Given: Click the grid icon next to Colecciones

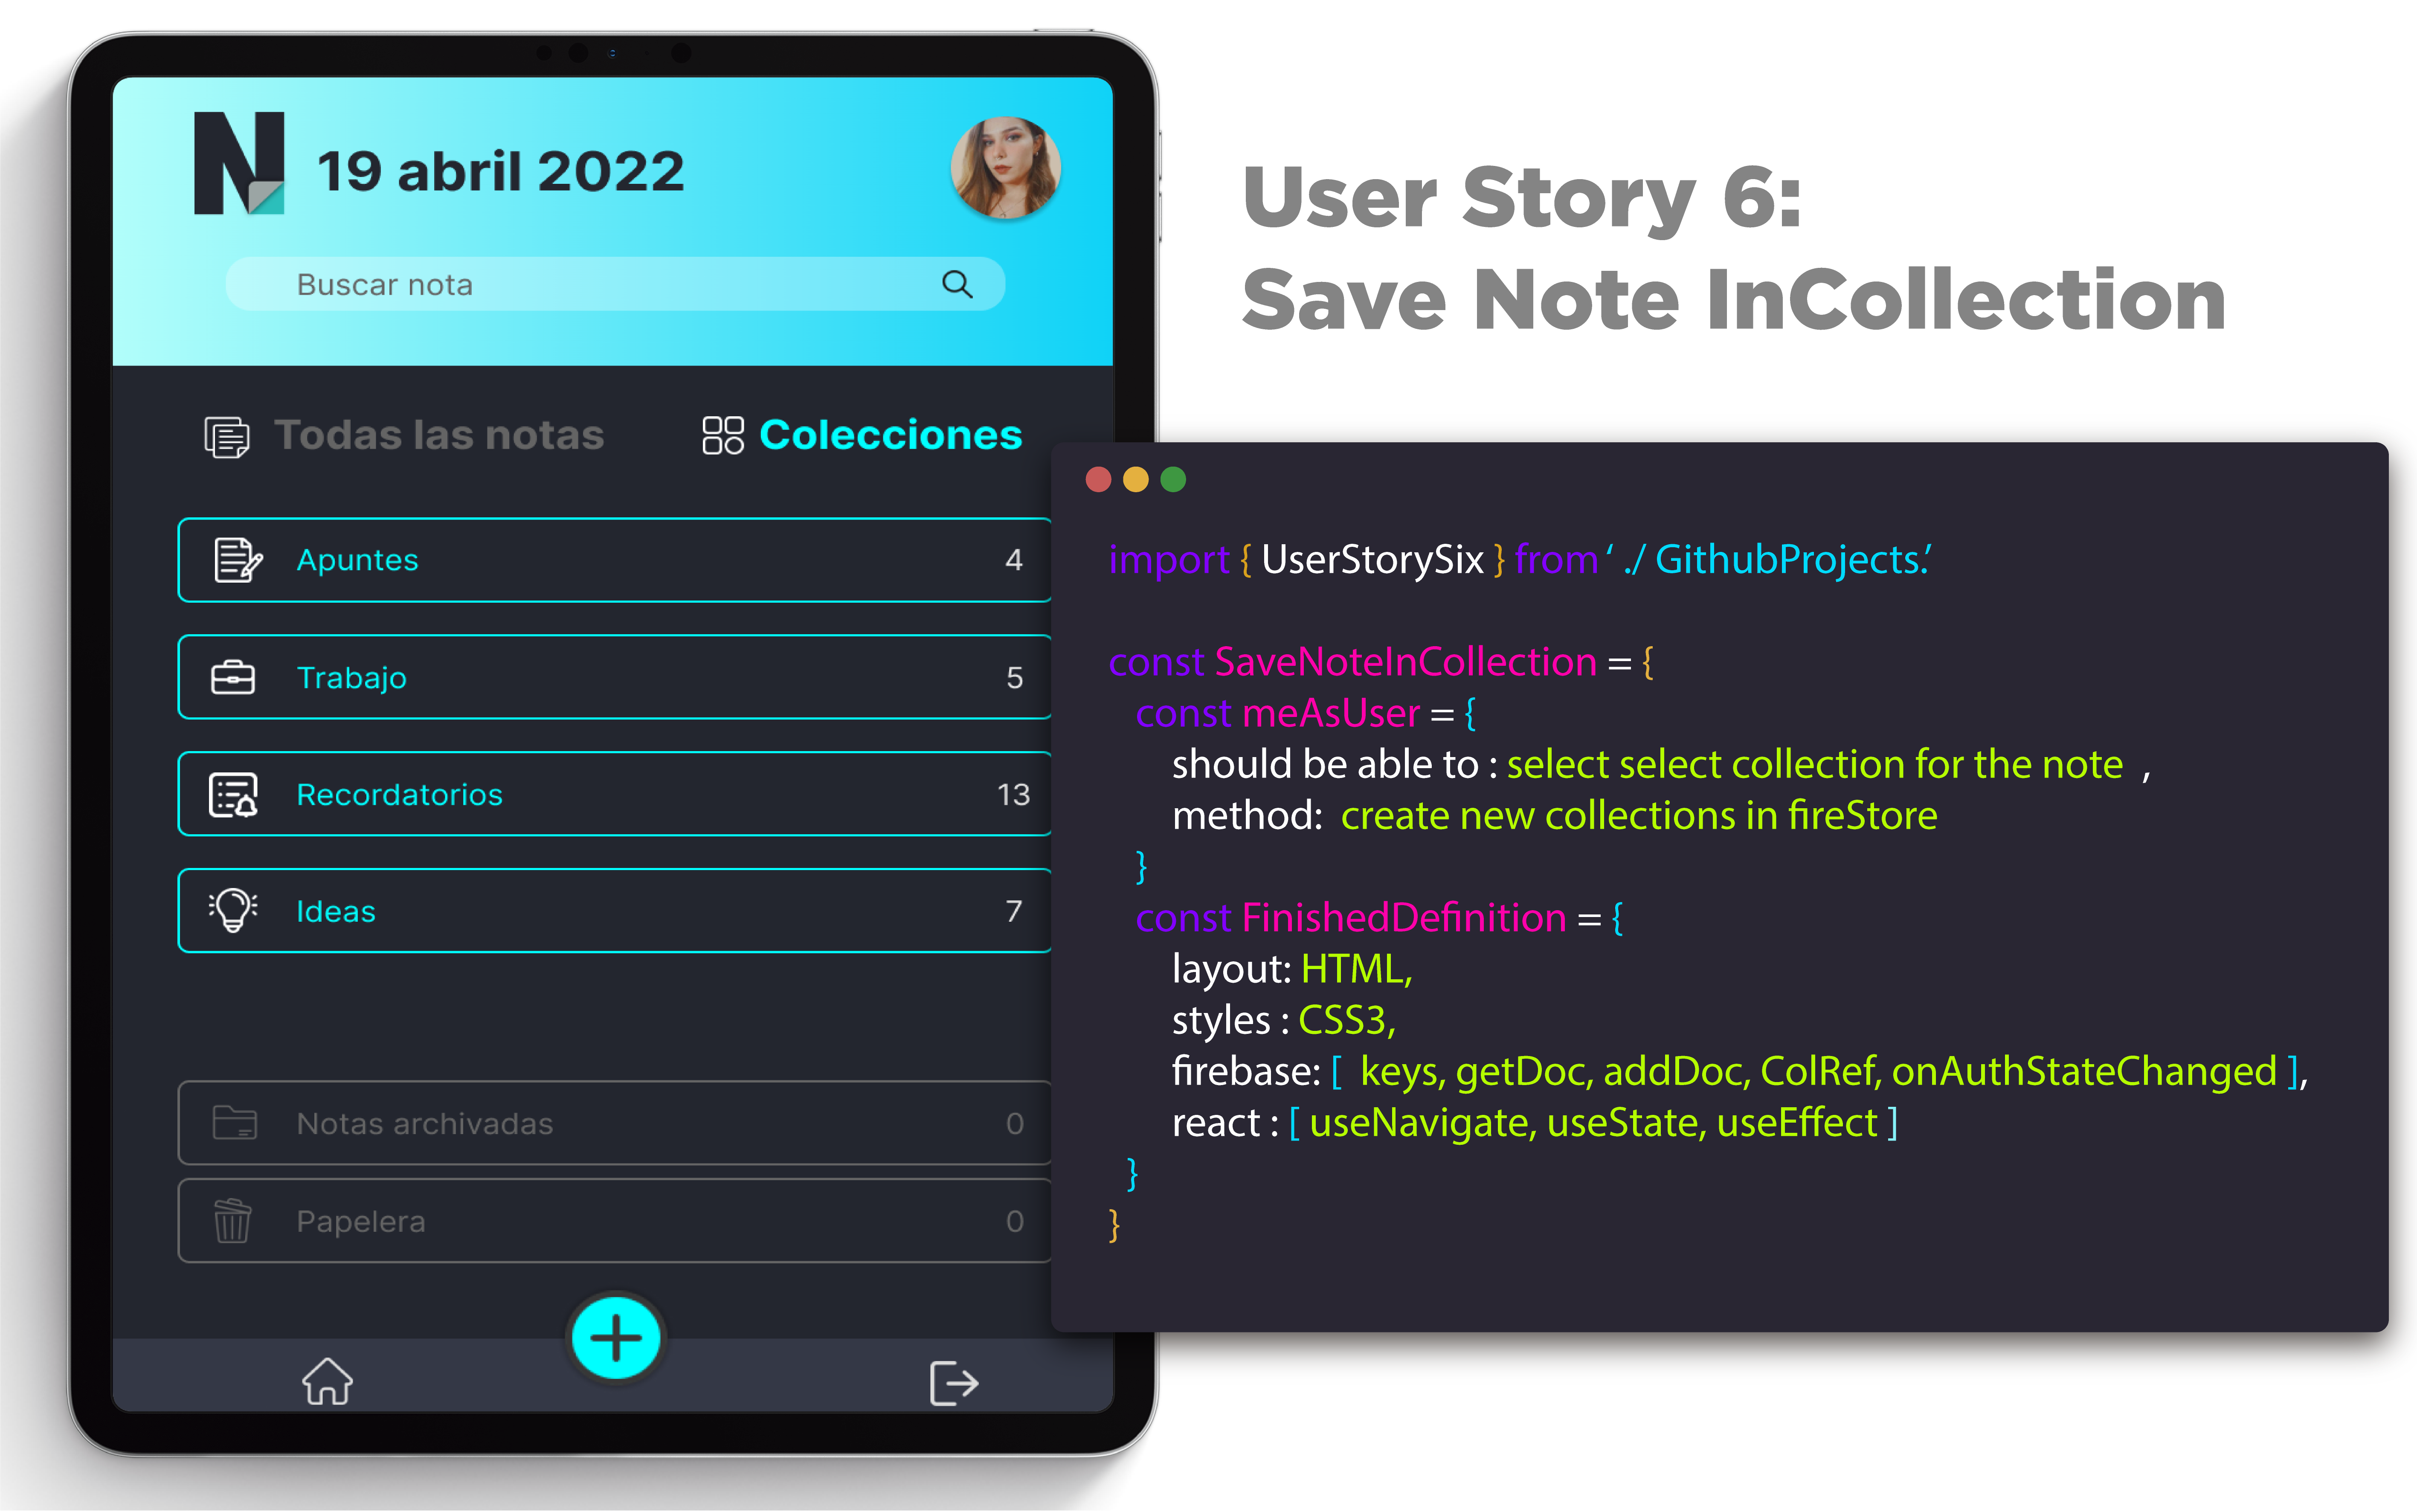Looking at the screenshot, I should tap(722, 435).
